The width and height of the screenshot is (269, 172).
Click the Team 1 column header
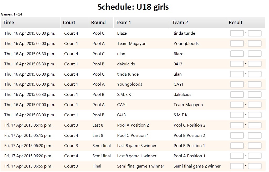[123, 23]
